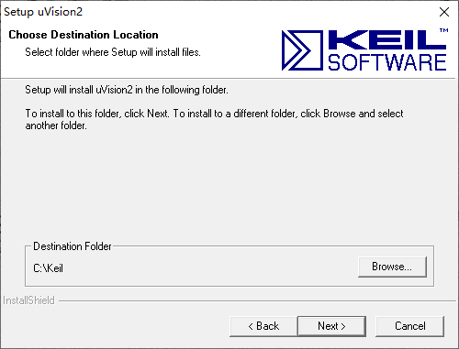Abort setup using the Cancel button
Image resolution: width=459 pixels, height=349 pixels.
[x=409, y=326]
